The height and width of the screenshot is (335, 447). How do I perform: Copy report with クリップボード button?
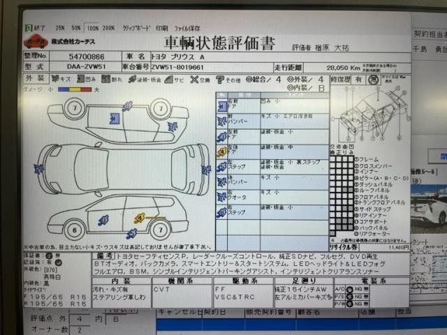tap(136, 28)
